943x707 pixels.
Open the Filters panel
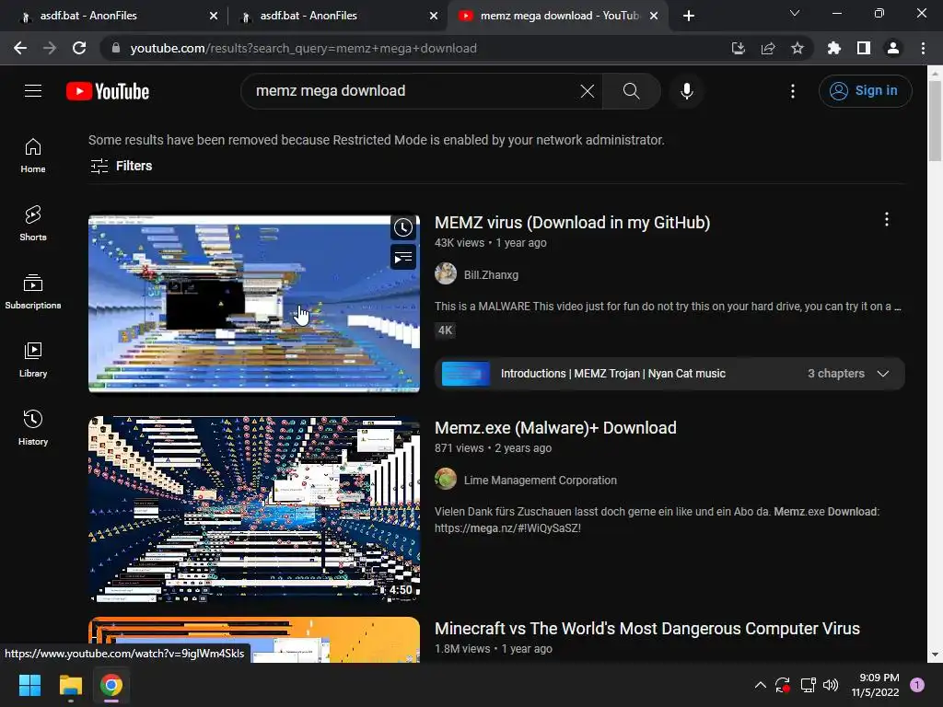[x=121, y=166]
